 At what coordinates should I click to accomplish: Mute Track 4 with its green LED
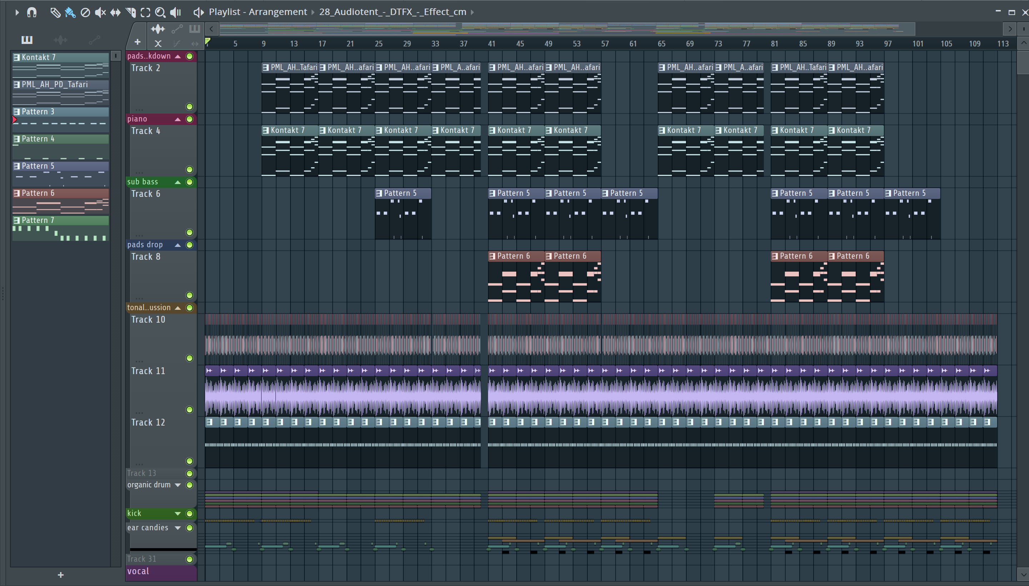189,169
